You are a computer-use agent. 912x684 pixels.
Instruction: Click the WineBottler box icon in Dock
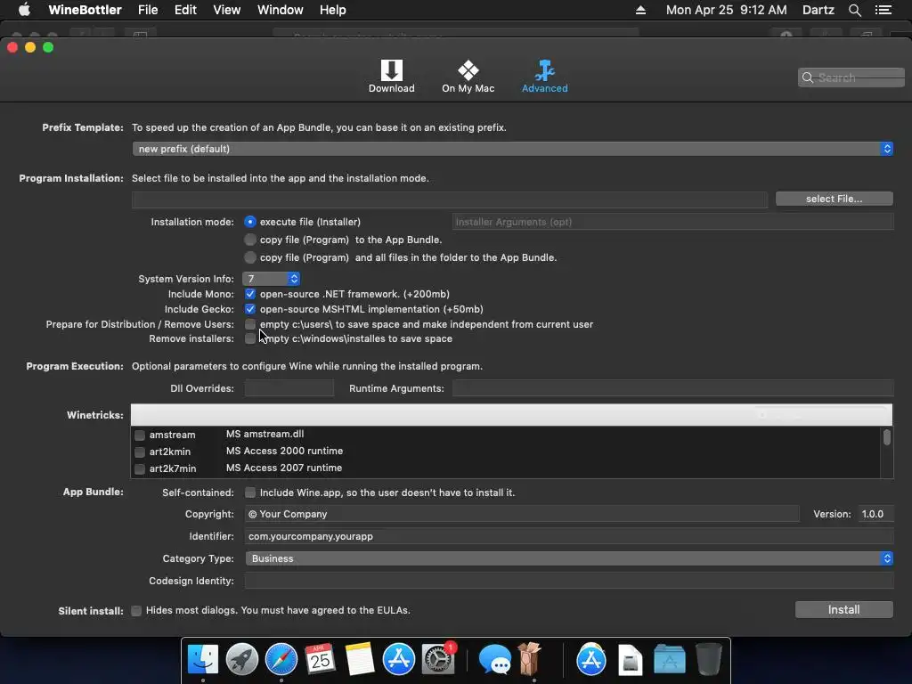coord(530,659)
